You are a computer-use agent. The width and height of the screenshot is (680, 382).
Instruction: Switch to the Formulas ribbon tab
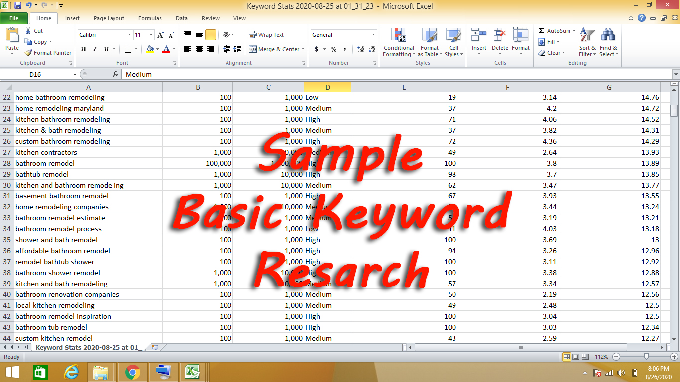149,18
